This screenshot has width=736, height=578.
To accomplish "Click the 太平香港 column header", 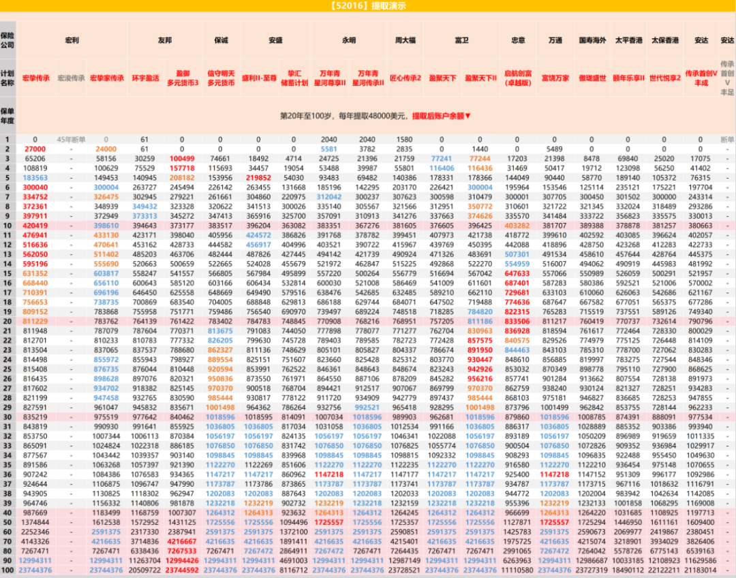I will [x=628, y=41].
